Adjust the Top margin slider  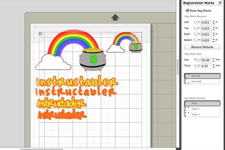click(x=197, y=28)
